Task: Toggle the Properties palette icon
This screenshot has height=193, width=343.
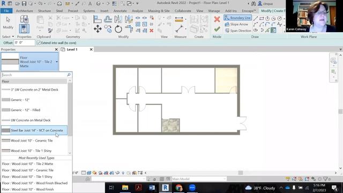Action: click(x=24, y=29)
